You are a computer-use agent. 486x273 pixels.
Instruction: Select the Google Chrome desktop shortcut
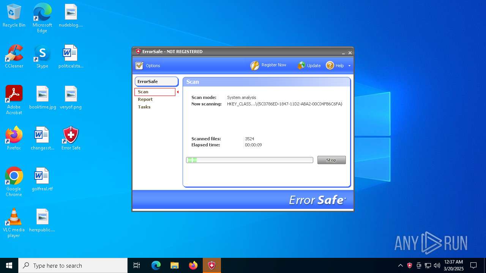(14, 182)
